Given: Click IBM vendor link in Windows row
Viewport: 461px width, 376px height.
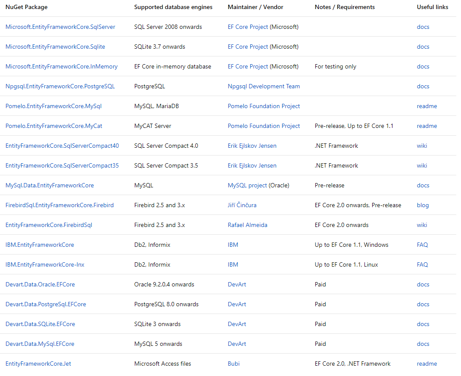Looking at the screenshot, I should (233, 245).
